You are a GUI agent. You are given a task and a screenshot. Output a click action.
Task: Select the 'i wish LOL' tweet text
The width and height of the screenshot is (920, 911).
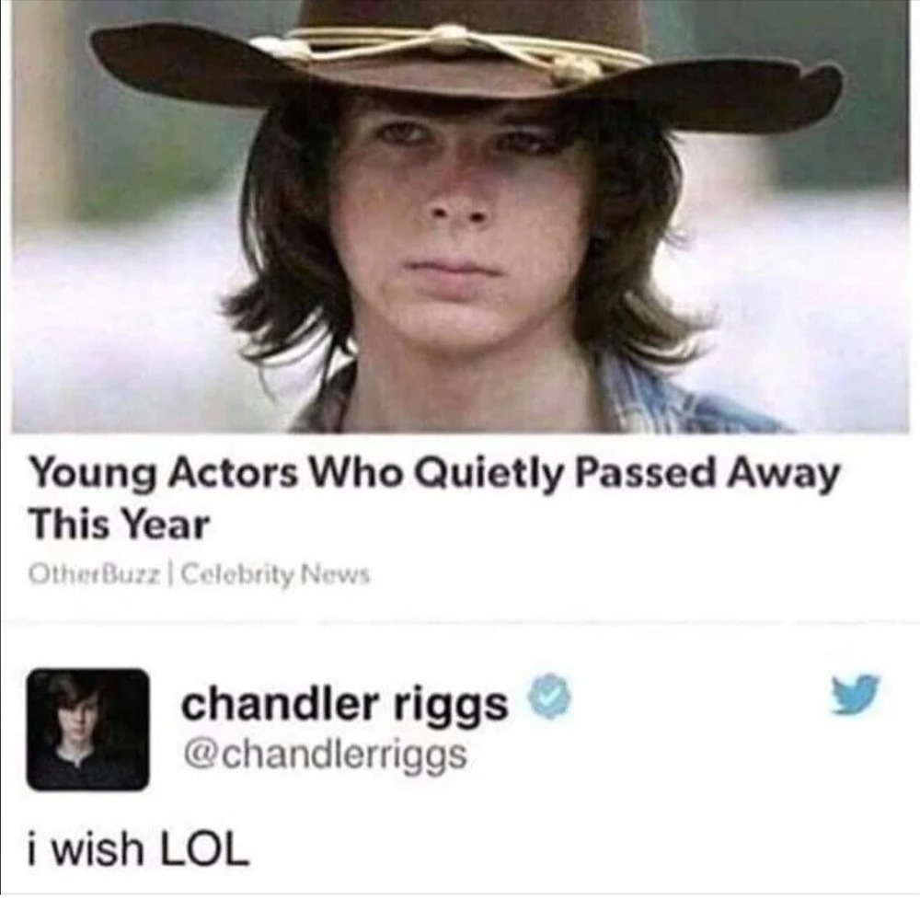tap(139, 849)
